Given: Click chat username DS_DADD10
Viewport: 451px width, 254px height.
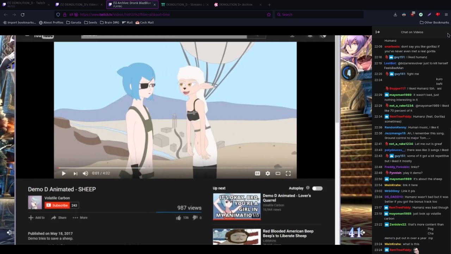Looking at the screenshot, I should click(394, 197).
